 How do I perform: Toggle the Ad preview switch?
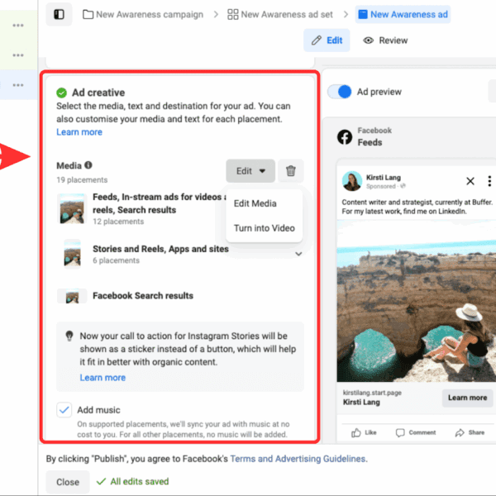tap(340, 92)
